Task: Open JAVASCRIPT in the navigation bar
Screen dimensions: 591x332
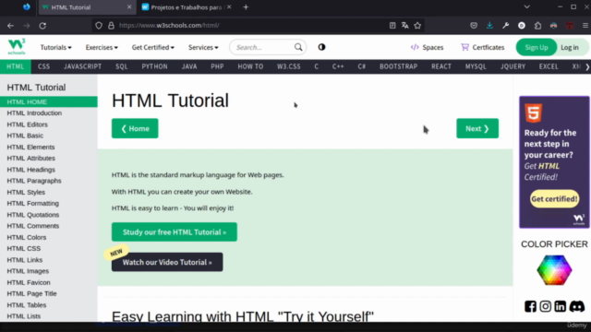Action: pyautogui.click(x=82, y=66)
